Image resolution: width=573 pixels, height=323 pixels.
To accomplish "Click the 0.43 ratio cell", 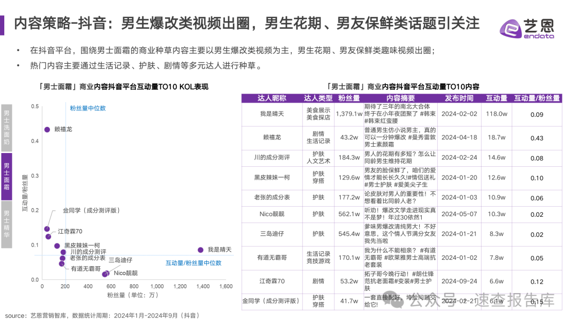I will tap(537, 138).
